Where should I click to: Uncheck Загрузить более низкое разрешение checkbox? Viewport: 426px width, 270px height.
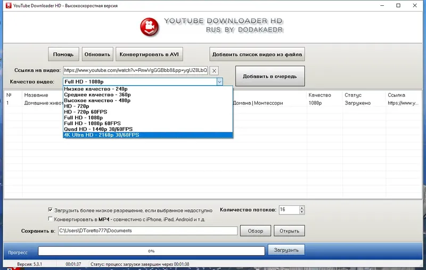point(50,210)
